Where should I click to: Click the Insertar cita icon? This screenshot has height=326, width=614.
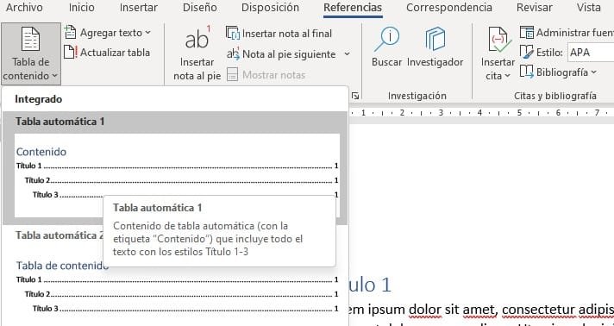(x=498, y=40)
